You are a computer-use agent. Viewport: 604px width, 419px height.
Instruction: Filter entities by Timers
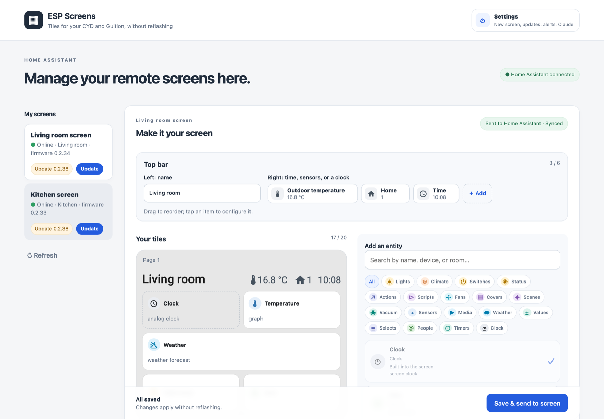[x=457, y=328]
